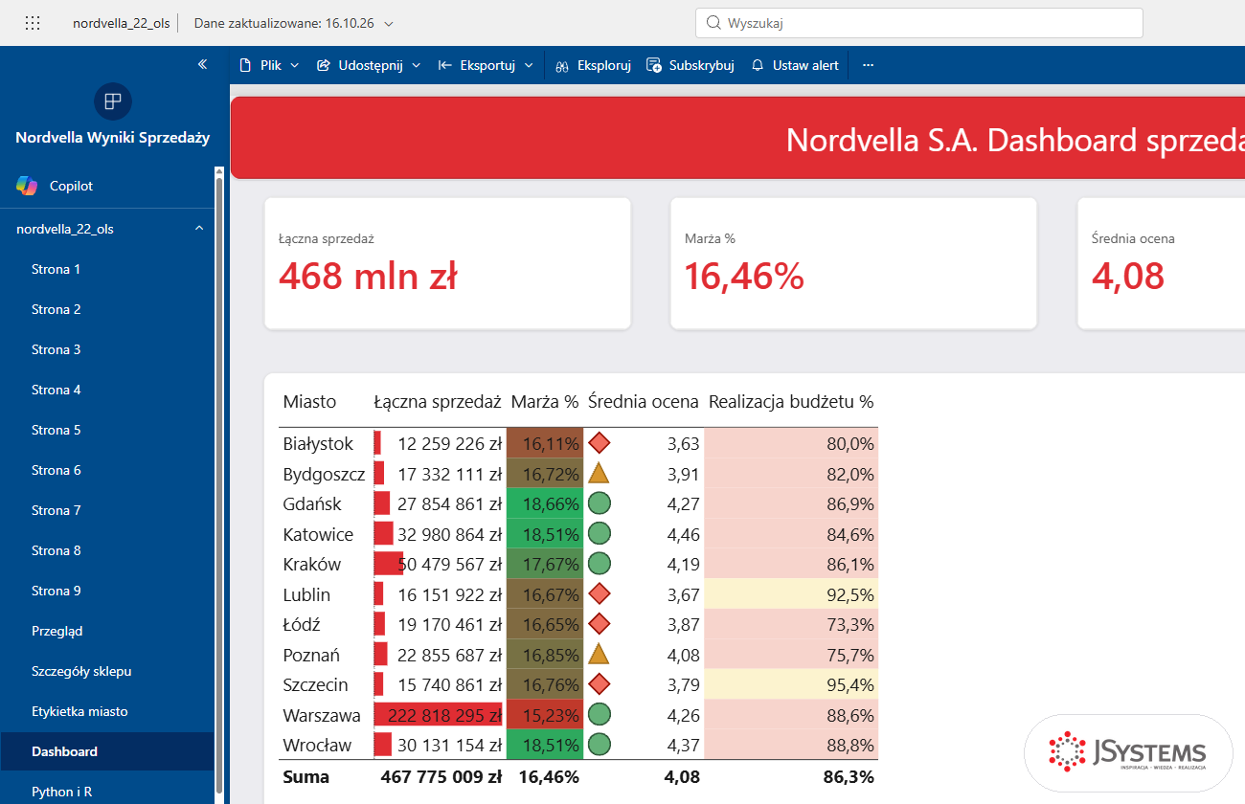Click the yellow triangle icon in Poznań row
The height and width of the screenshot is (804, 1245).
point(600,655)
